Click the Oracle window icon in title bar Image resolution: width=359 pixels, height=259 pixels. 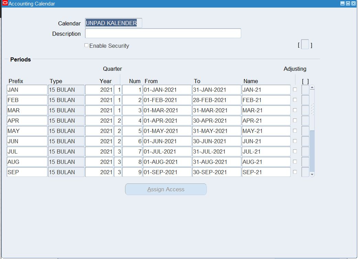point(5,3)
